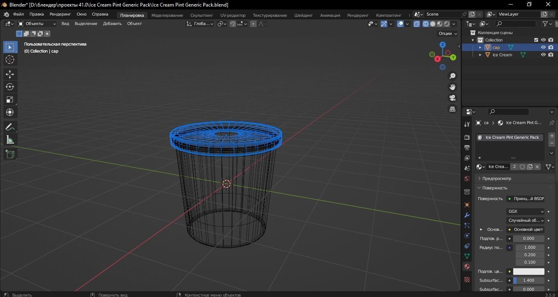Open the Texture properties checker tab
558x297 pixels.
467,279
